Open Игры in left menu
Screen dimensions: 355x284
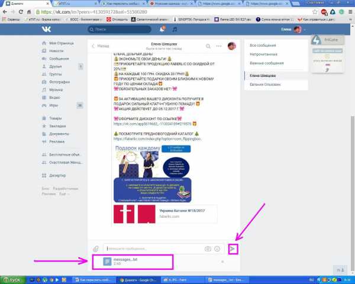coord(54,105)
